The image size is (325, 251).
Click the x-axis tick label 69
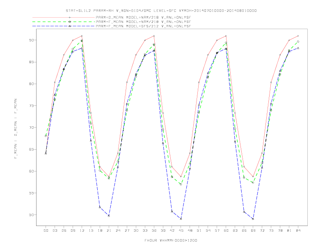tap(253, 230)
